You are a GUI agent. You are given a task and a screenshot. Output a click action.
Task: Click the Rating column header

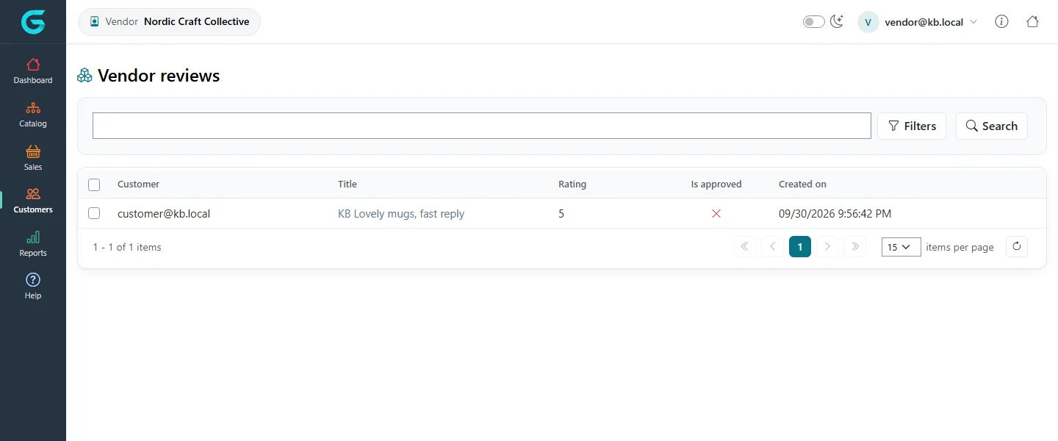[x=572, y=184]
